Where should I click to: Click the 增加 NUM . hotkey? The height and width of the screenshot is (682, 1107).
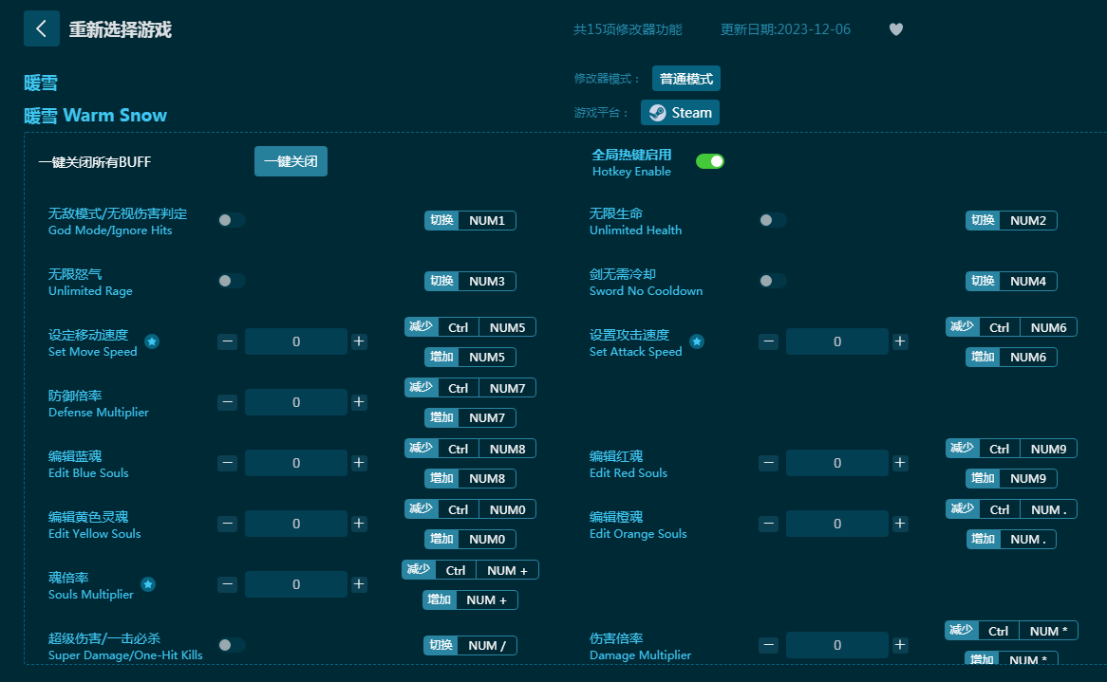1012,539
